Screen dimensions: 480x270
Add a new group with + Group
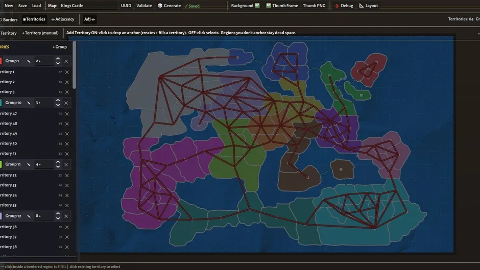point(59,47)
